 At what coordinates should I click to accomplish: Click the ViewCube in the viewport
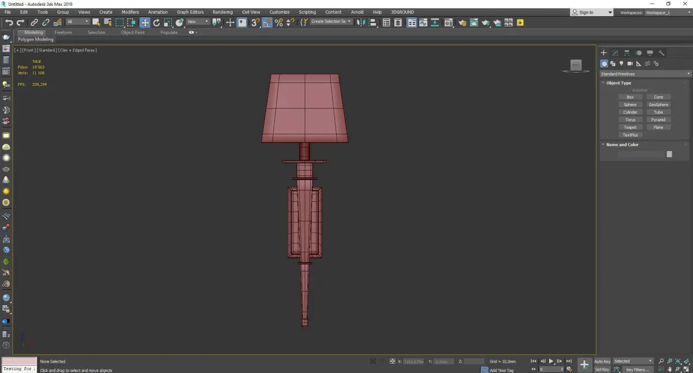click(x=576, y=66)
